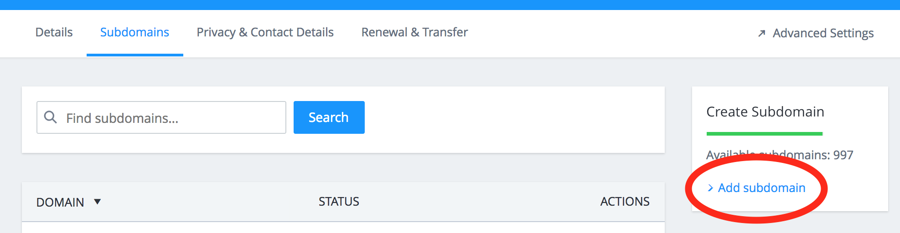The image size is (900, 233).
Task: Select the Subdomains tab
Action: pos(134,32)
